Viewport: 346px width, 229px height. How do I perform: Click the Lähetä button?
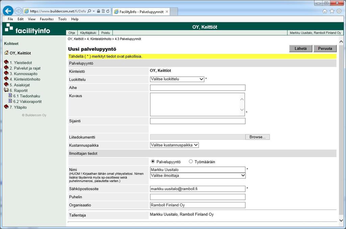pyautogui.click(x=300, y=49)
